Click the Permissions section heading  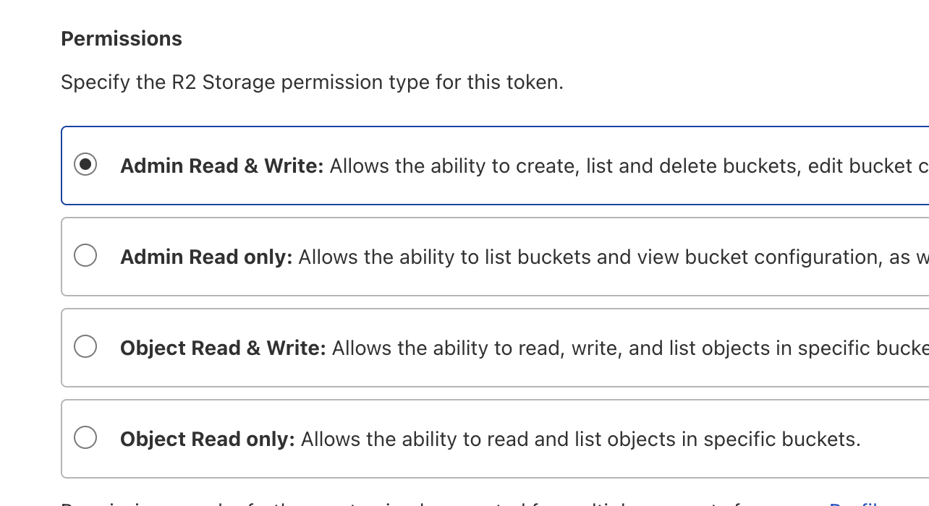click(x=122, y=39)
